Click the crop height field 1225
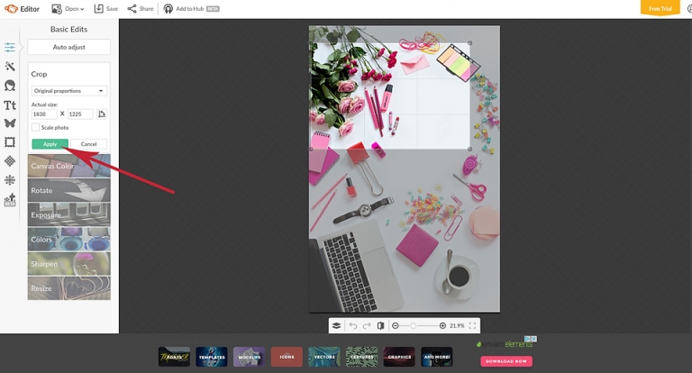692x373 pixels. coord(80,114)
